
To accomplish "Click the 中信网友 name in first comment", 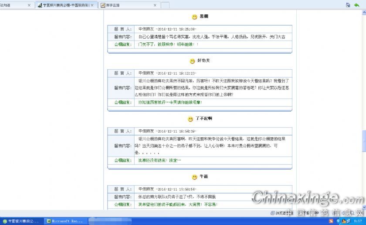I will tap(146, 29).
